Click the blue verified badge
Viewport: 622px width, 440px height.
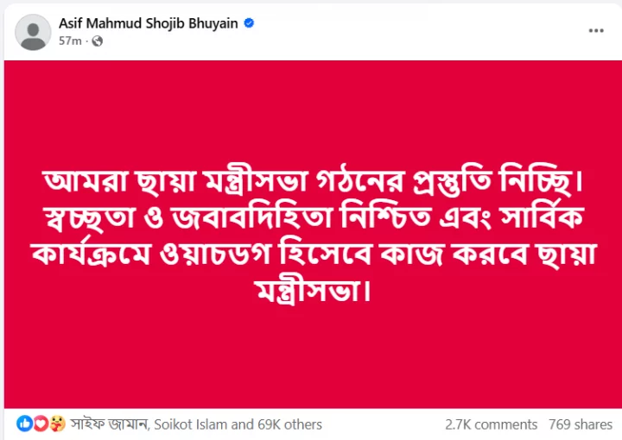point(249,24)
